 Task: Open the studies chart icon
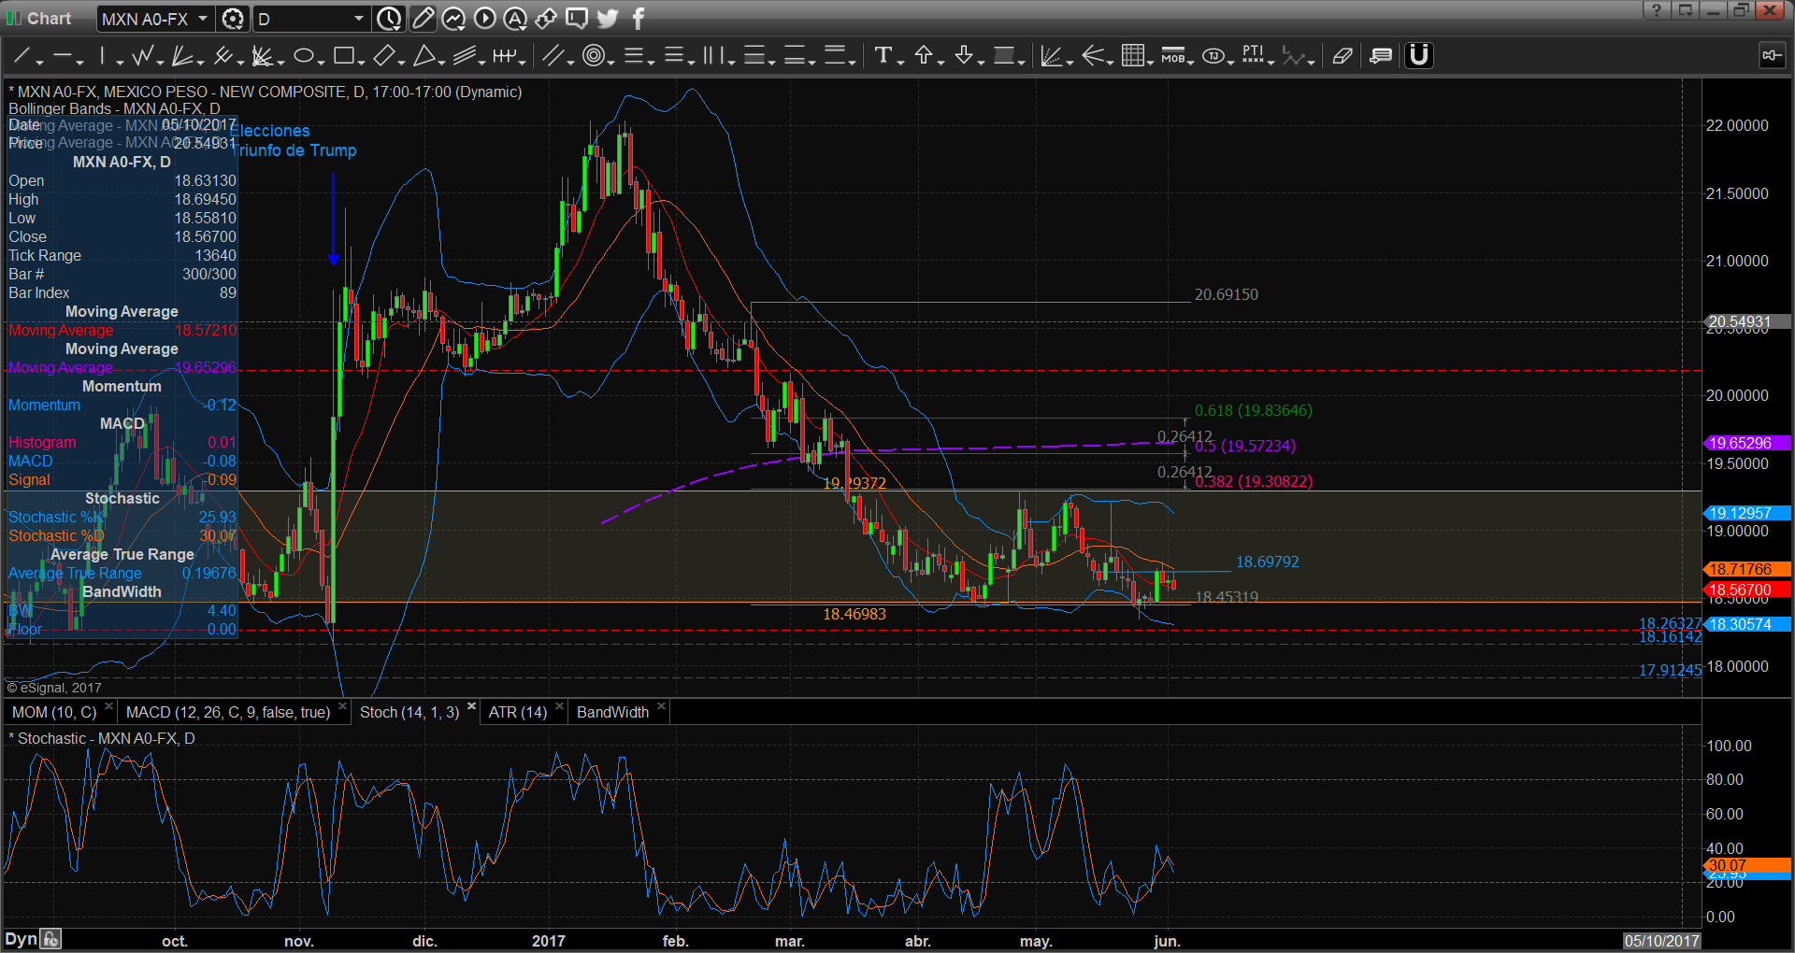(453, 19)
